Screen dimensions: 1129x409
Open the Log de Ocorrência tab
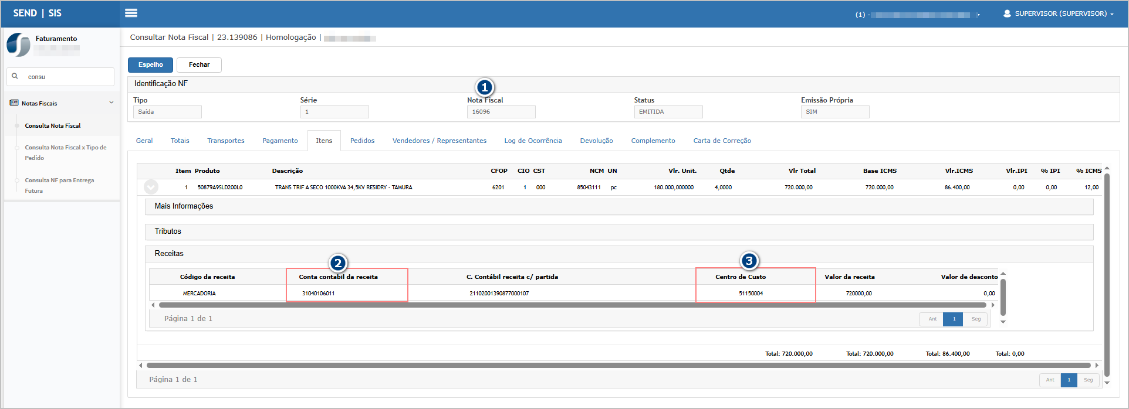533,141
